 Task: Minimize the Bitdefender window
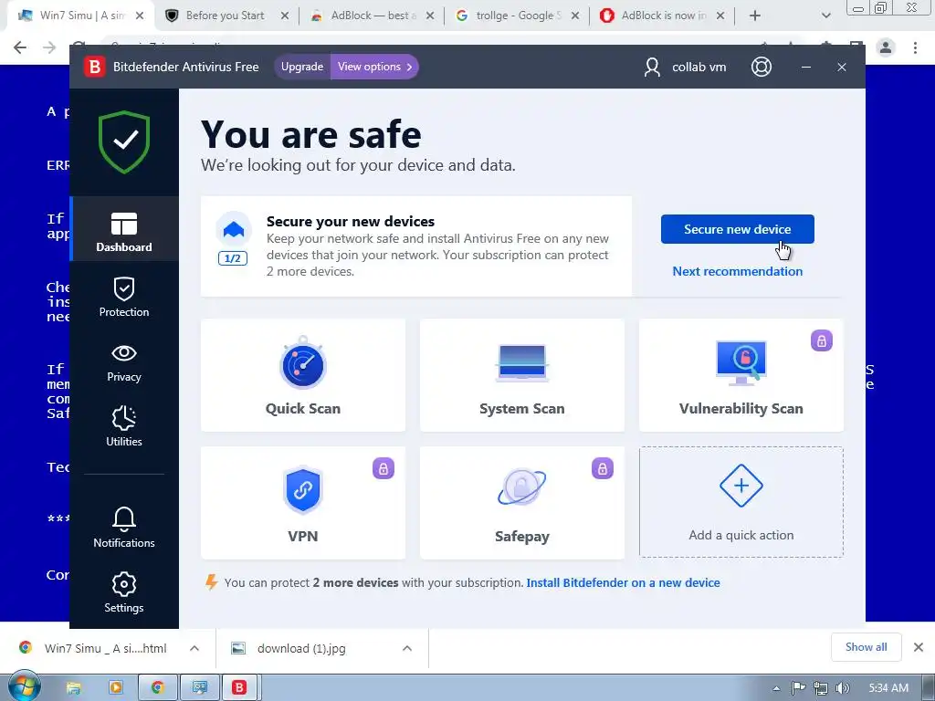[806, 67]
